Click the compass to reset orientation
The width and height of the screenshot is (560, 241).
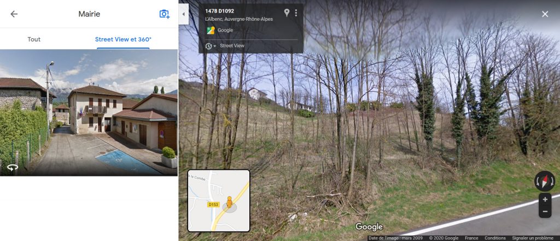(545, 181)
